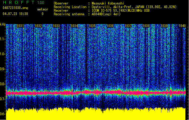Click the 1031 time marker
The image size is (189, 120).
(x=20, y=26)
